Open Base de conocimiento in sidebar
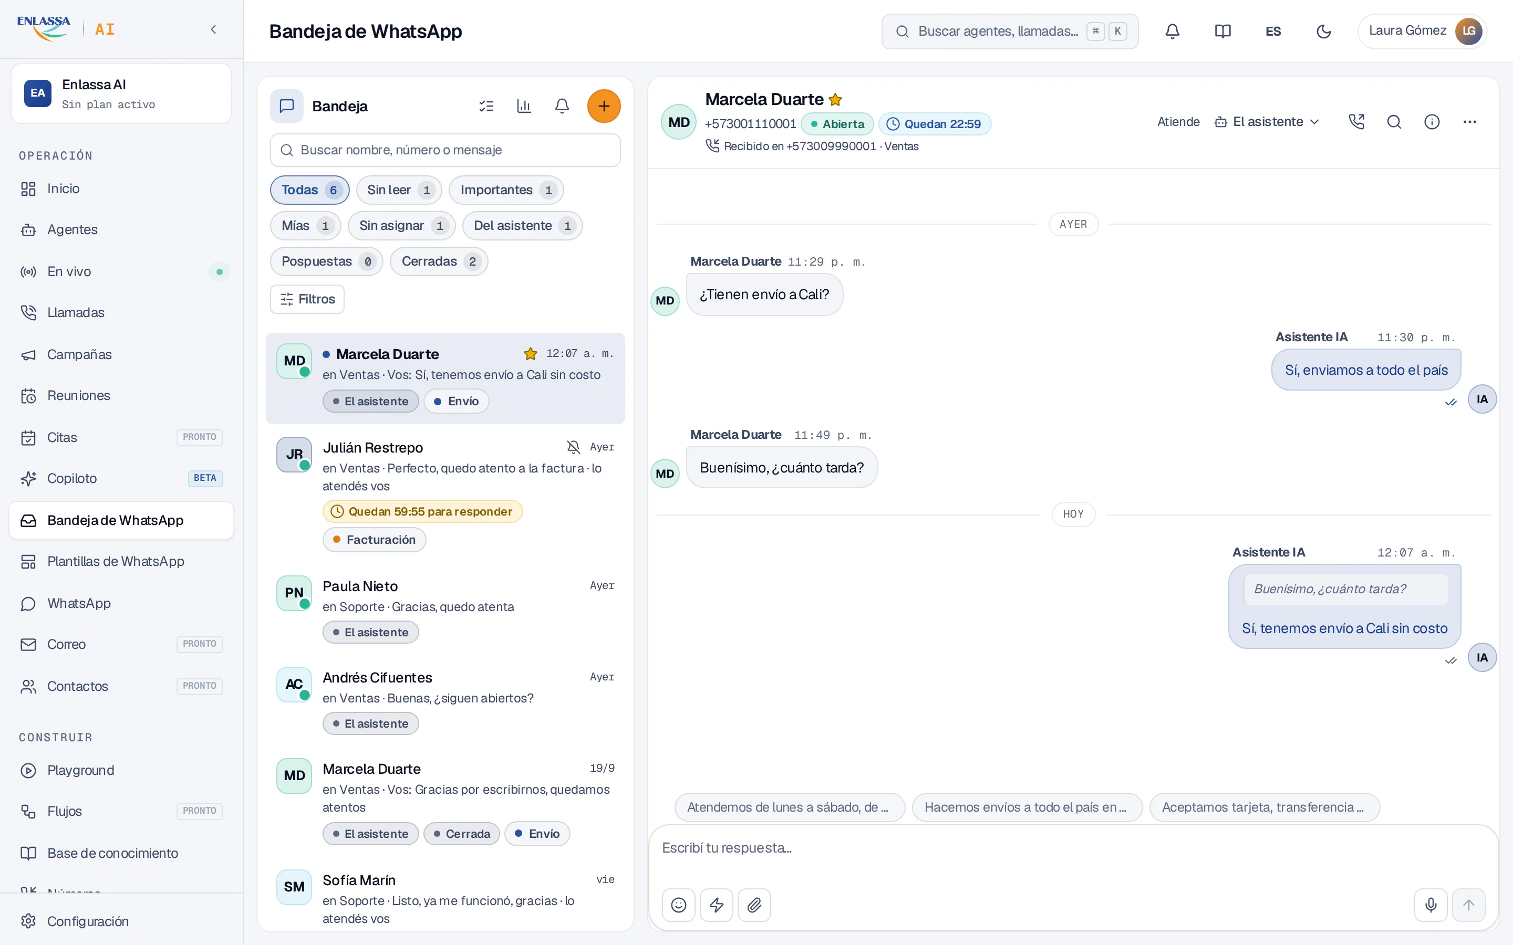 point(121,853)
